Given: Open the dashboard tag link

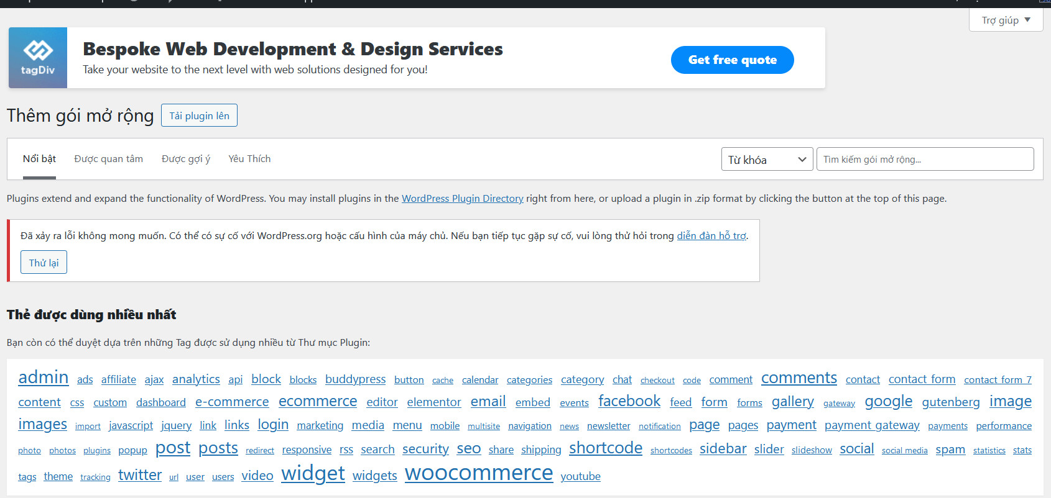Looking at the screenshot, I should (161, 402).
